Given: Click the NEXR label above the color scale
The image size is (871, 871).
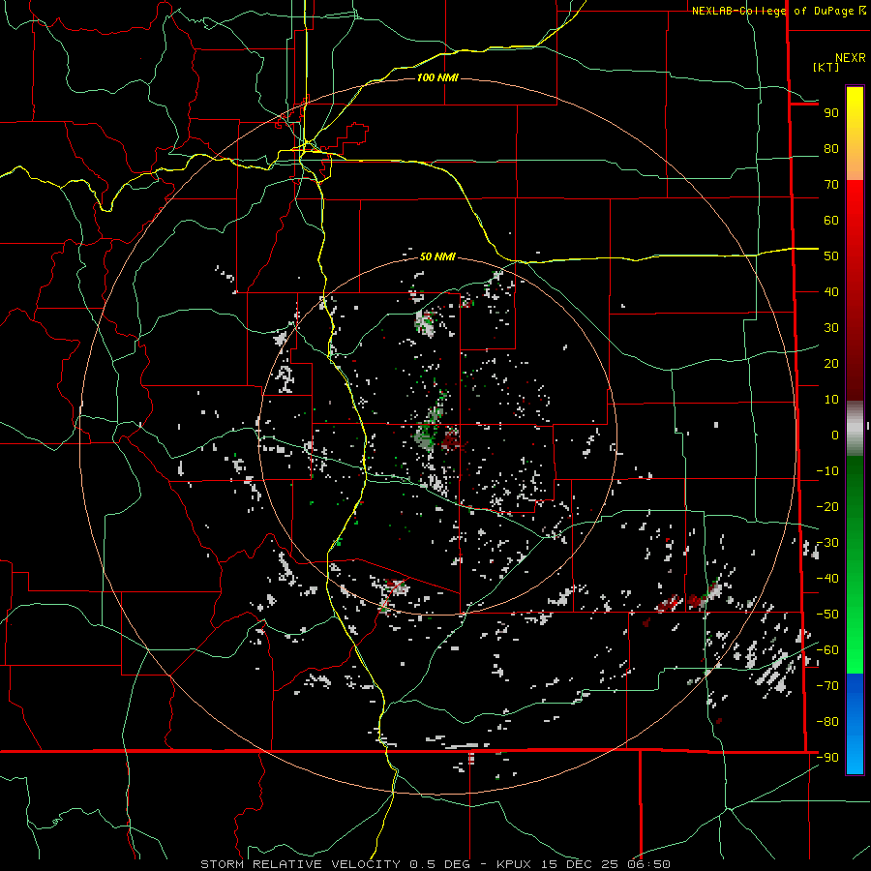Looking at the screenshot, I should tap(851, 58).
